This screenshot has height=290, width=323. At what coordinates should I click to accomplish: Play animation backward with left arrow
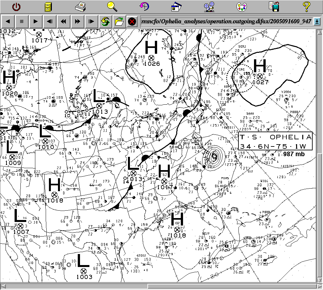tap(8, 22)
